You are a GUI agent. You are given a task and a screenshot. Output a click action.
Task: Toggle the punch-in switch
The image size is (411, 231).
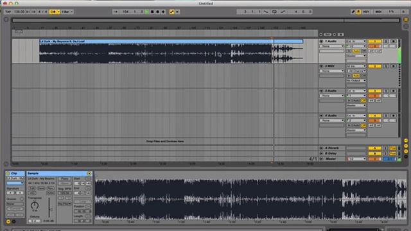(x=266, y=12)
